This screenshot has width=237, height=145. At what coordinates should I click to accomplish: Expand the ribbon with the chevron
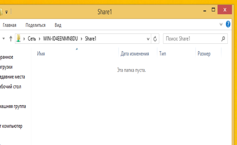click(x=221, y=24)
